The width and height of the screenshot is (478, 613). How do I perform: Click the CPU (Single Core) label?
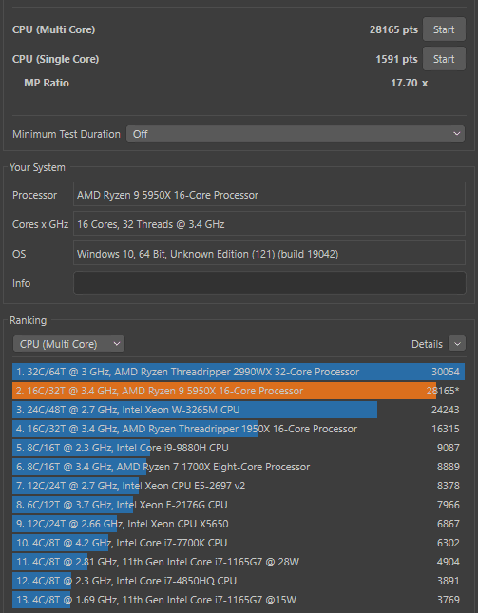tap(55, 59)
